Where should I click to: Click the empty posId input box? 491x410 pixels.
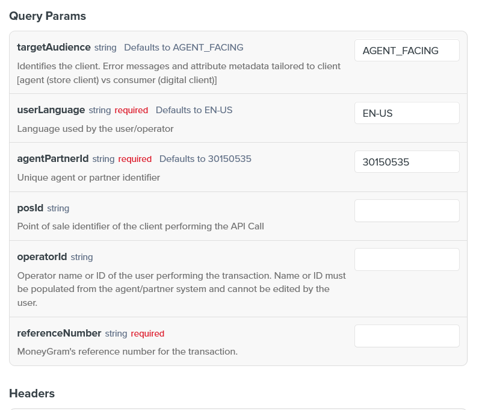(407, 211)
